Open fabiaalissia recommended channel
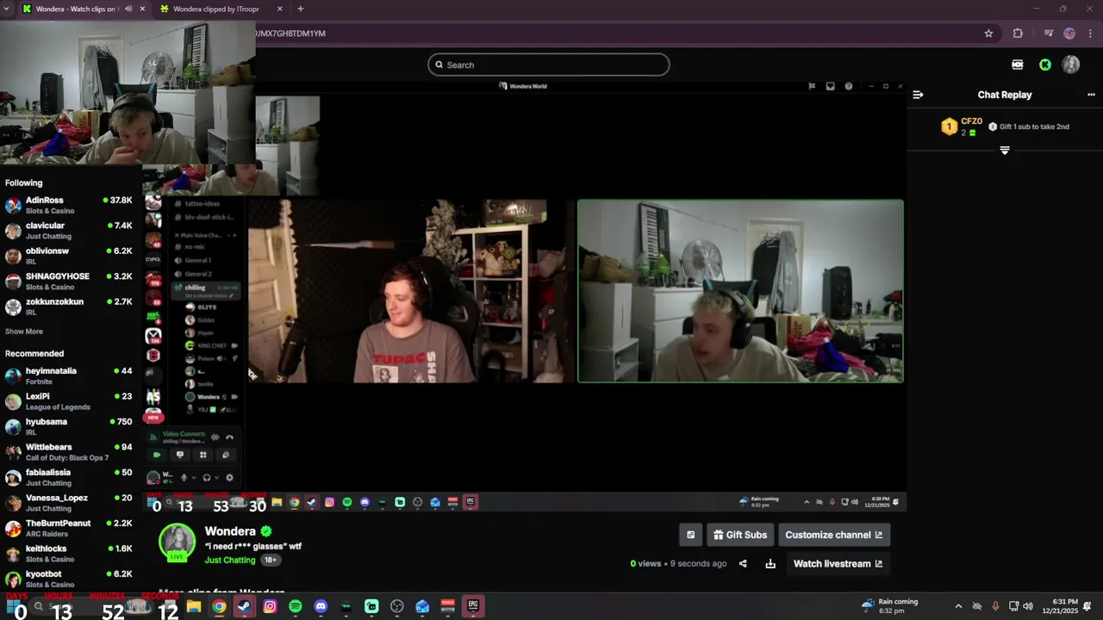This screenshot has height=620, width=1103. pos(69,478)
